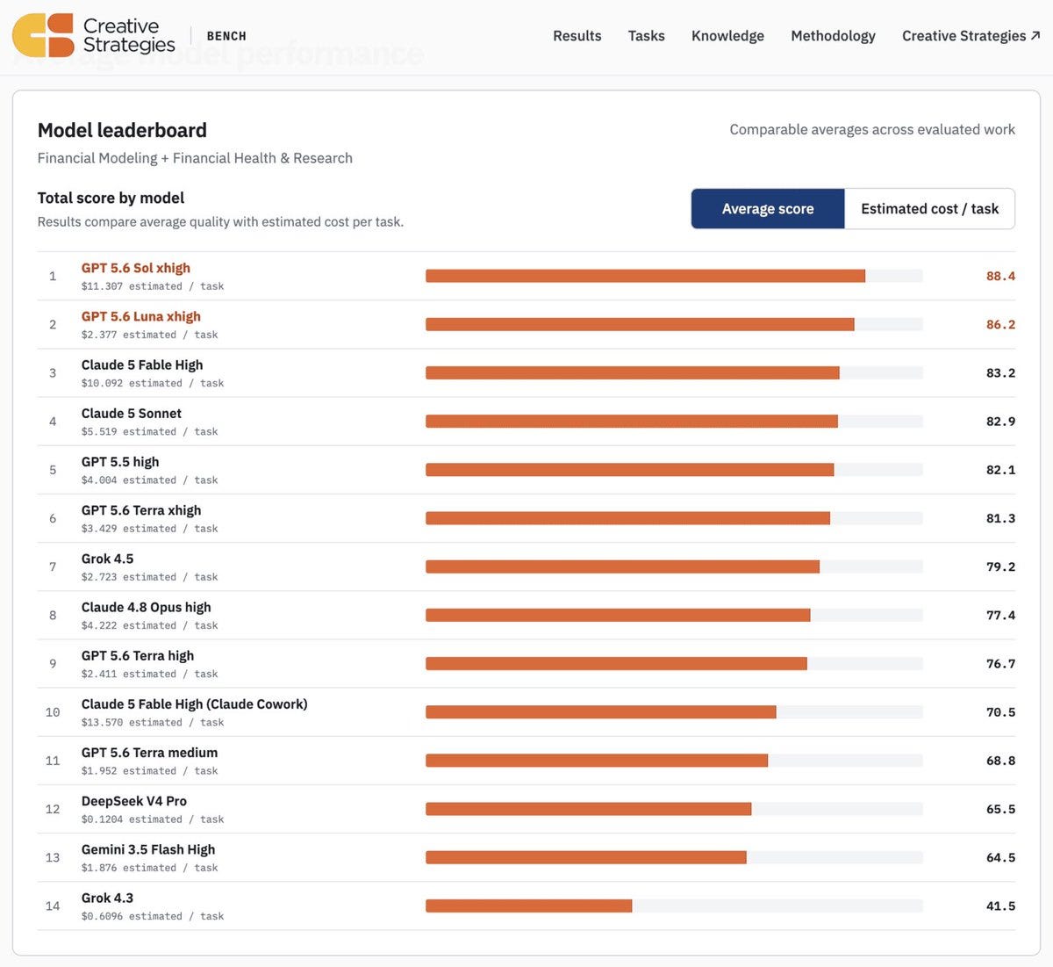
Task: Click the 64.5 score value
Action: [1000, 857]
